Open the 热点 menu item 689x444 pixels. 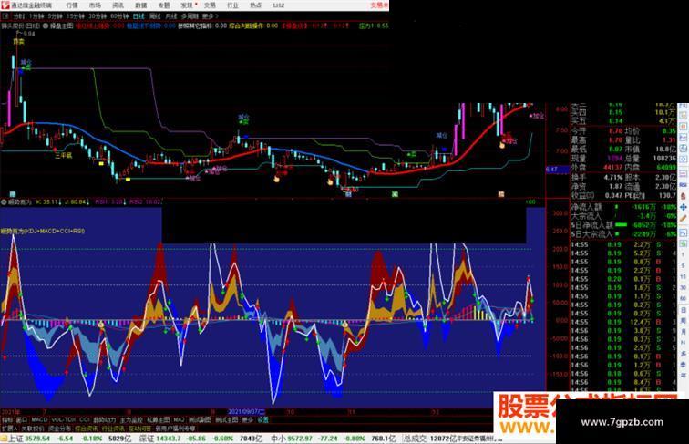[255, 5]
